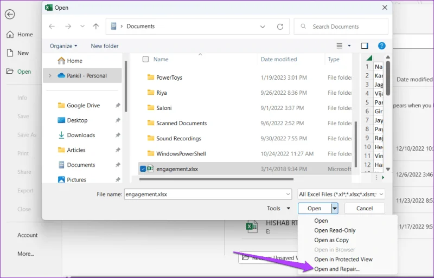Sort by Date modified column
Image resolution: width=434 pixels, height=278 pixels.
[x=278, y=59]
